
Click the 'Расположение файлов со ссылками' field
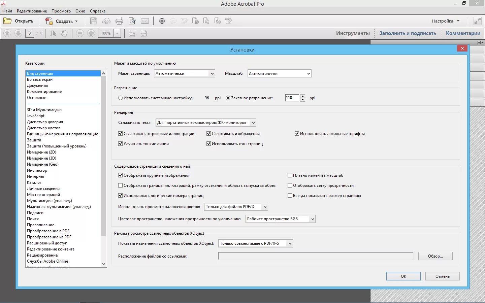(x=316, y=256)
